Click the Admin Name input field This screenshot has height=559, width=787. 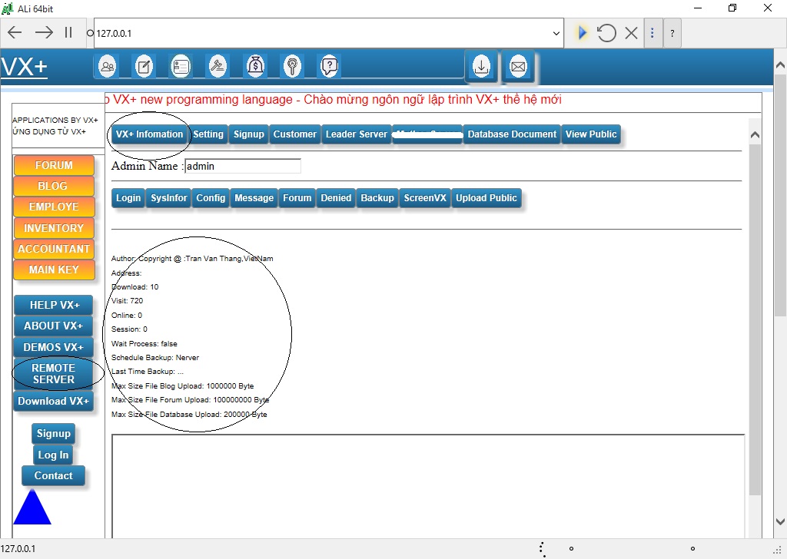(243, 166)
